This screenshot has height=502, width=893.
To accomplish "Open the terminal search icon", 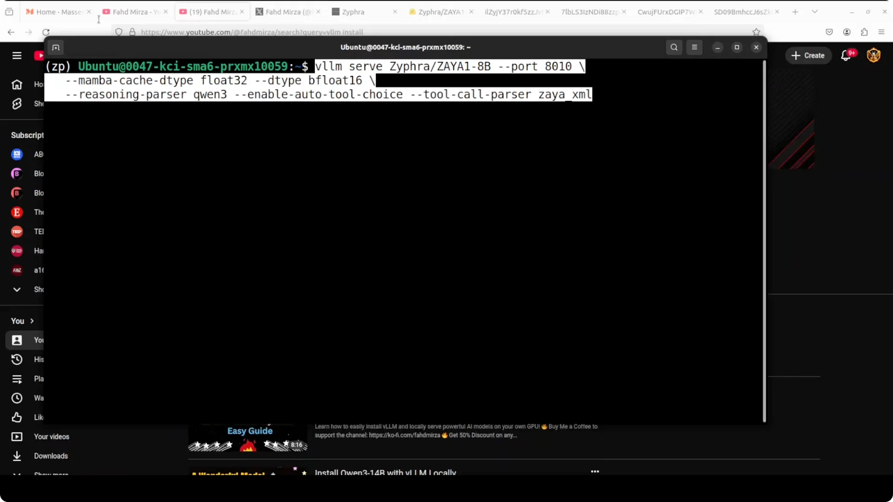I will pyautogui.click(x=674, y=47).
